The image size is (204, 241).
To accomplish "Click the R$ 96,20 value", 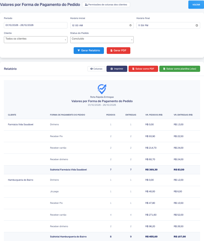I will click(x=150, y=226).
